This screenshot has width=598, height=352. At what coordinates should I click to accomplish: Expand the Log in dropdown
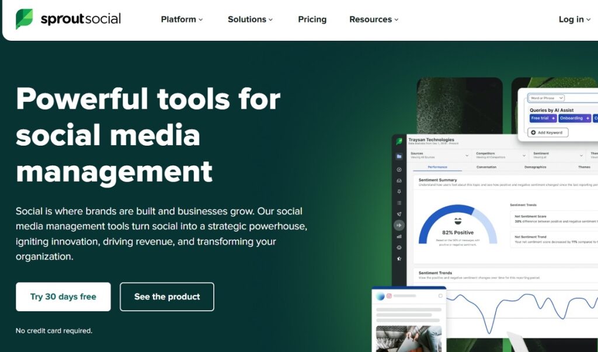(575, 19)
